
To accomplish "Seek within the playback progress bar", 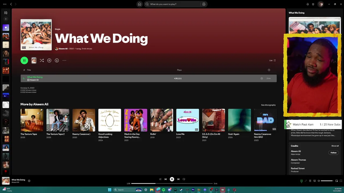I will click(x=172, y=184).
